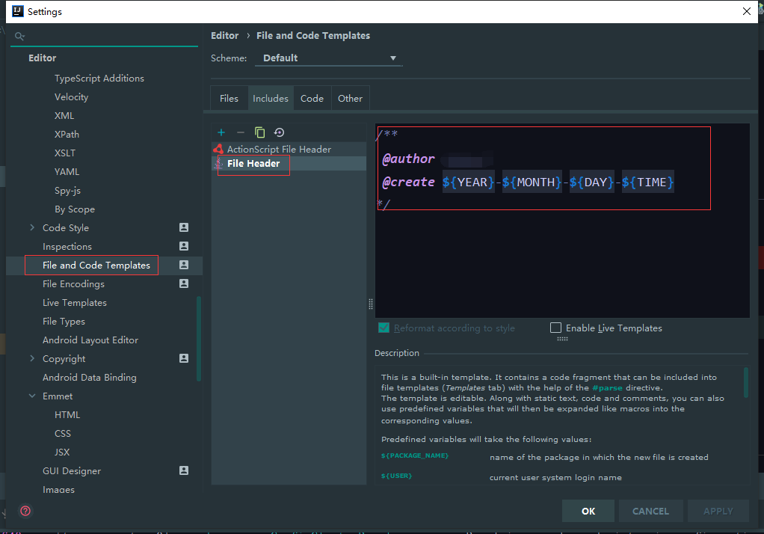Open Inspections settings page
The height and width of the screenshot is (534, 764).
(x=67, y=246)
